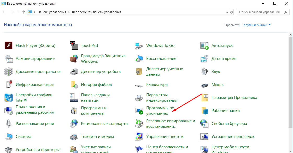Click the vertical scrollbar thumb
Image resolution: width=293 pixels, height=153 pixels.
(x=290, y=82)
